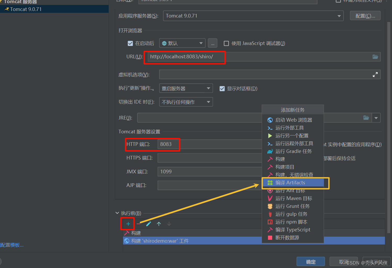This screenshot has height=268, width=392.
Task: Click the JRE folder browse icon
Action: click(366, 118)
